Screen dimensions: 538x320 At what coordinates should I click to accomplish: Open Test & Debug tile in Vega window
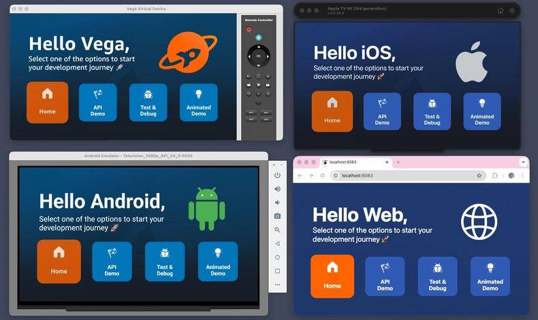[x=148, y=103]
